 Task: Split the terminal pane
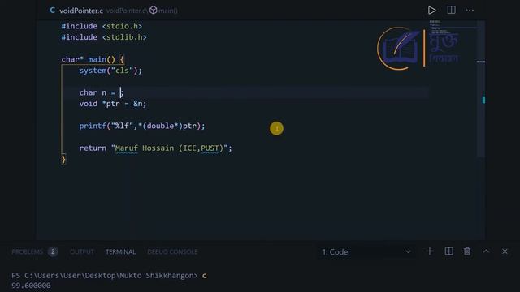coord(448,251)
